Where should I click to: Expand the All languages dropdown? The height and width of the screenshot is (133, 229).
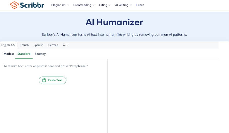click(66, 45)
